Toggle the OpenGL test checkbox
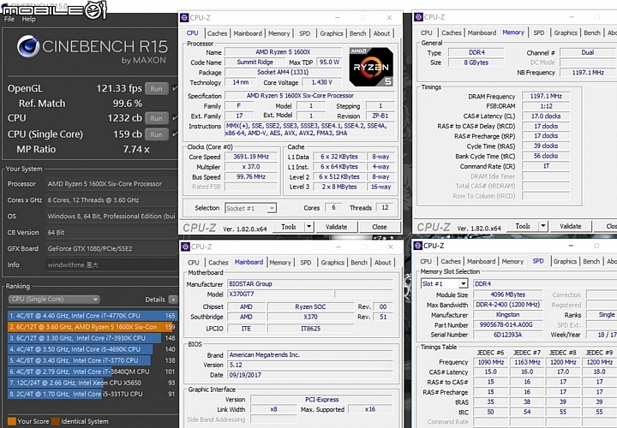Screen dimensions: 617x428 [x=175, y=88]
